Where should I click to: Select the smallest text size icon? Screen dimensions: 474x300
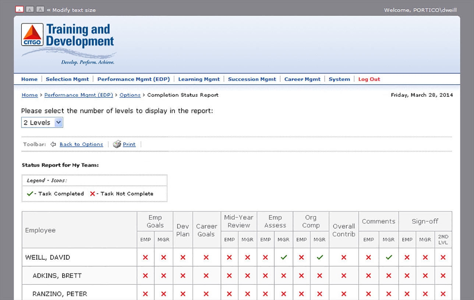19,10
